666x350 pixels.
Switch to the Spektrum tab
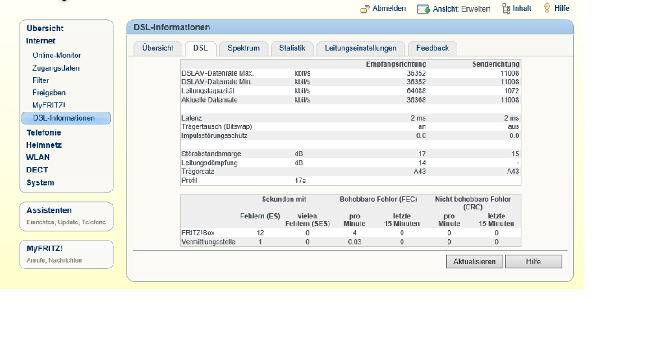[243, 48]
